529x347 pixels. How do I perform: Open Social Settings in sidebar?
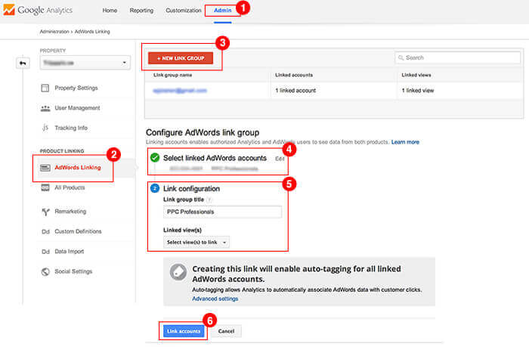coord(73,271)
